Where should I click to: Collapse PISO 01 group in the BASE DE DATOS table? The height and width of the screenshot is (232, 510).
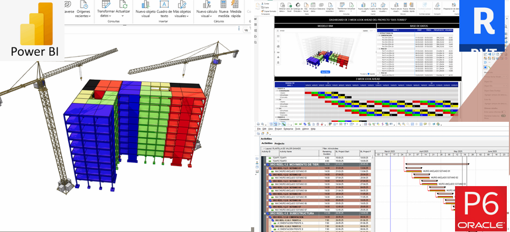379,49
